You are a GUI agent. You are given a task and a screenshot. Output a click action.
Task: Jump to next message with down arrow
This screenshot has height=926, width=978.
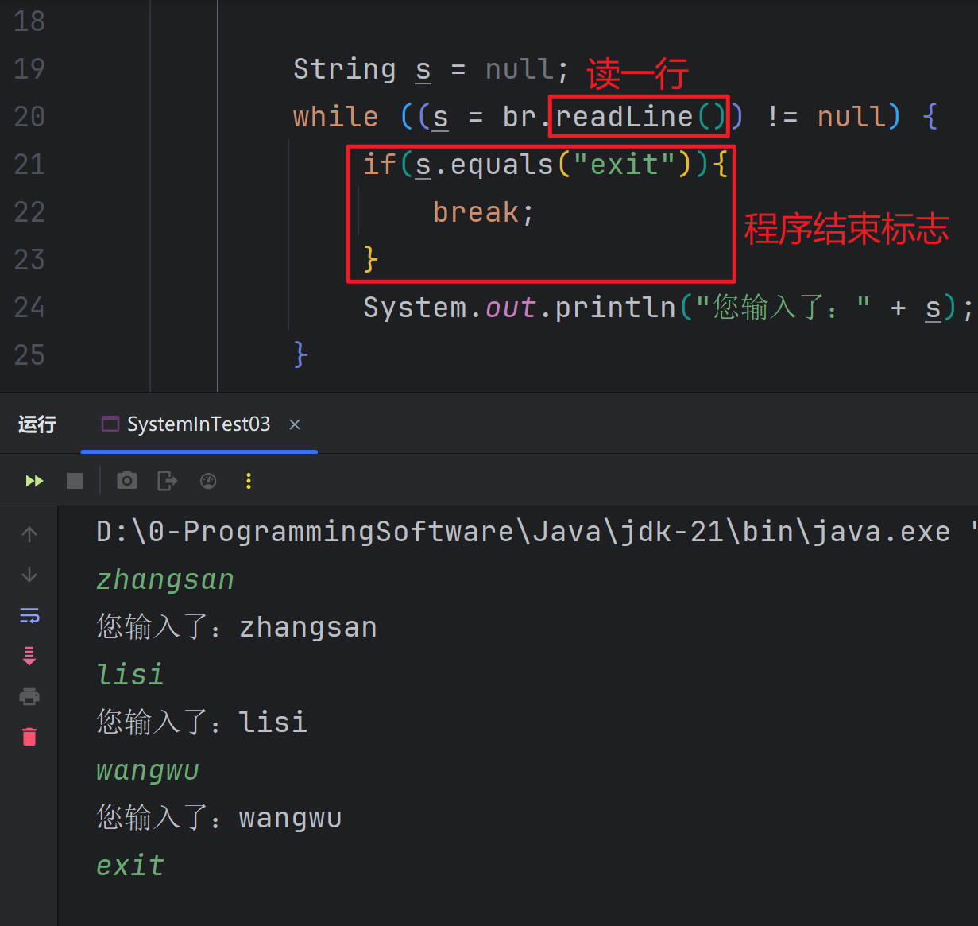pyautogui.click(x=29, y=575)
